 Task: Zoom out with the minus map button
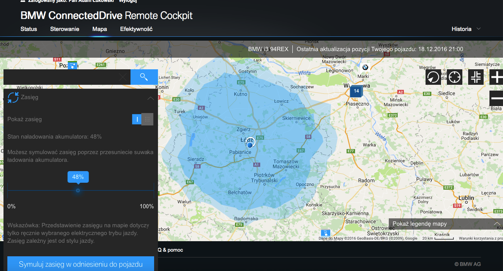pos(496,98)
